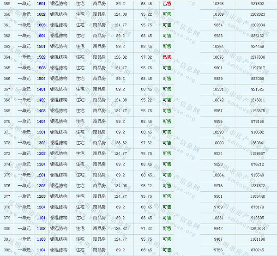Open room 1104 link in last row

coord(41,250)
